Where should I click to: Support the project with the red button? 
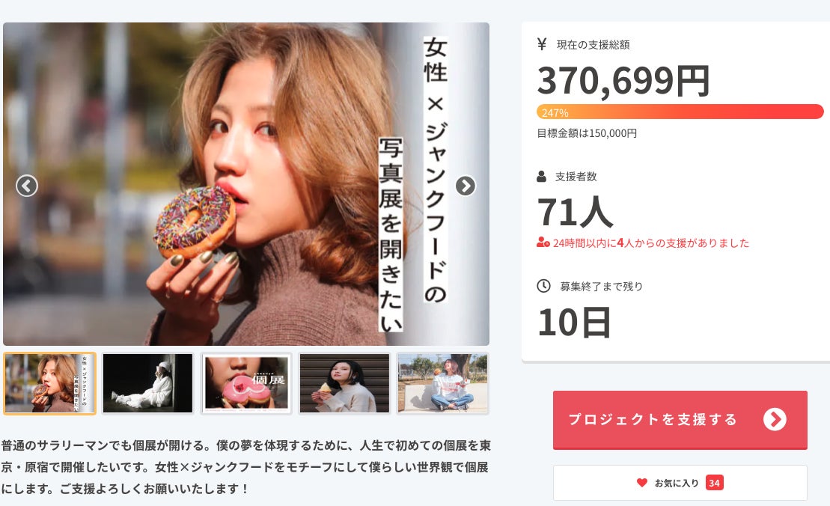coord(680,420)
